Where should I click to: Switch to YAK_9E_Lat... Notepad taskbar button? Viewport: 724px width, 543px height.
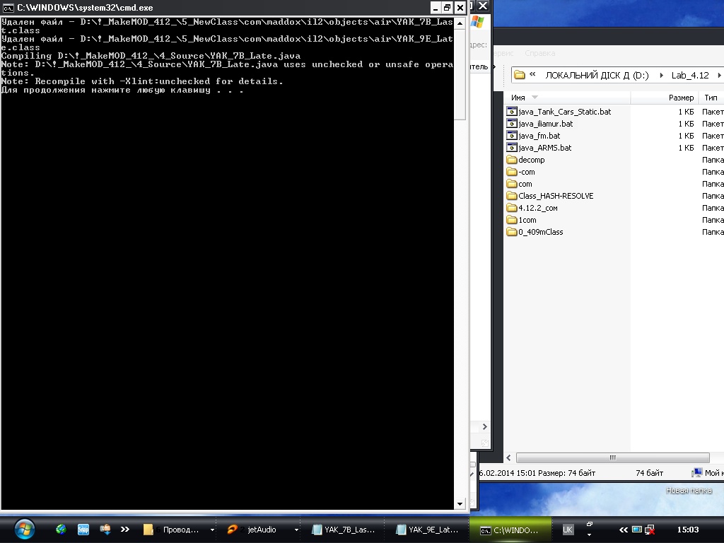tap(427, 530)
